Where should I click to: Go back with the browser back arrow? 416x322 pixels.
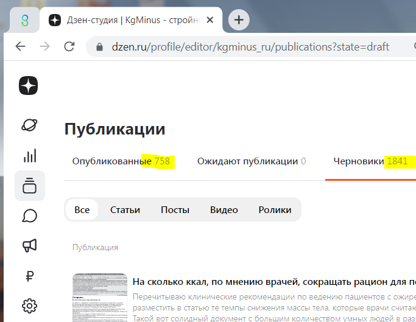[x=20, y=46]
